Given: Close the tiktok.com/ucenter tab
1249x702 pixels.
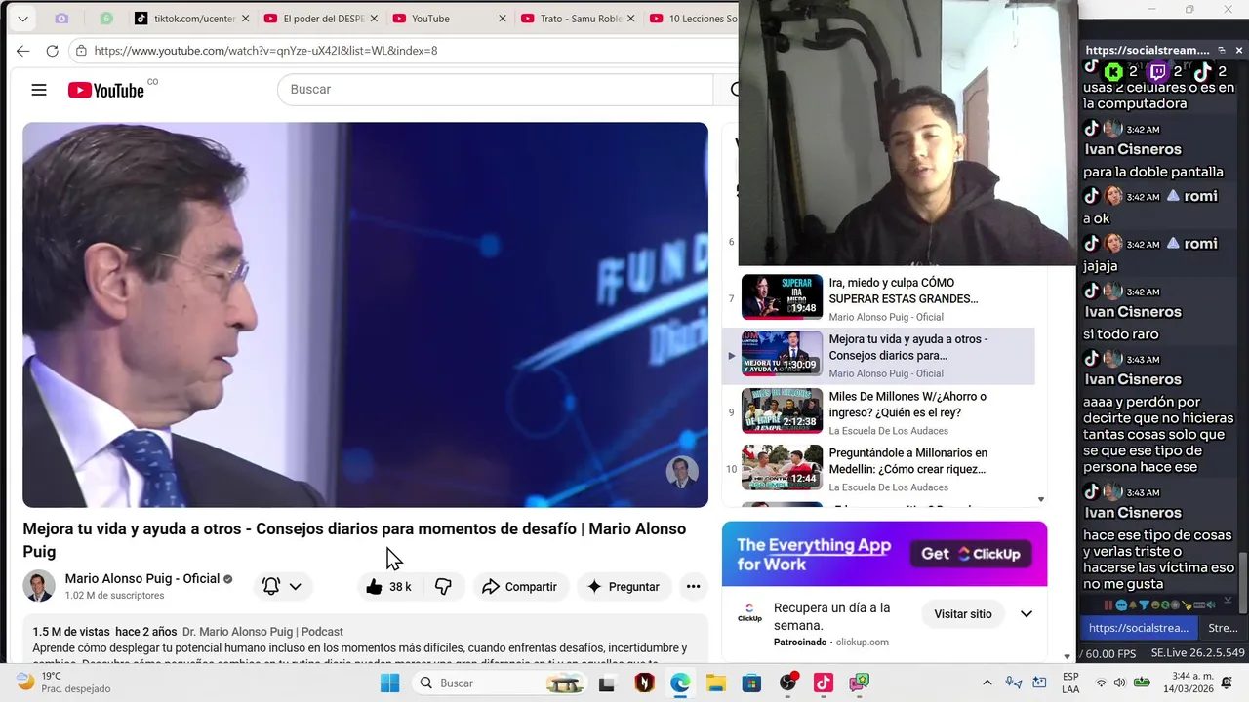Looking at the screenshot, I should tap(245, 19).
